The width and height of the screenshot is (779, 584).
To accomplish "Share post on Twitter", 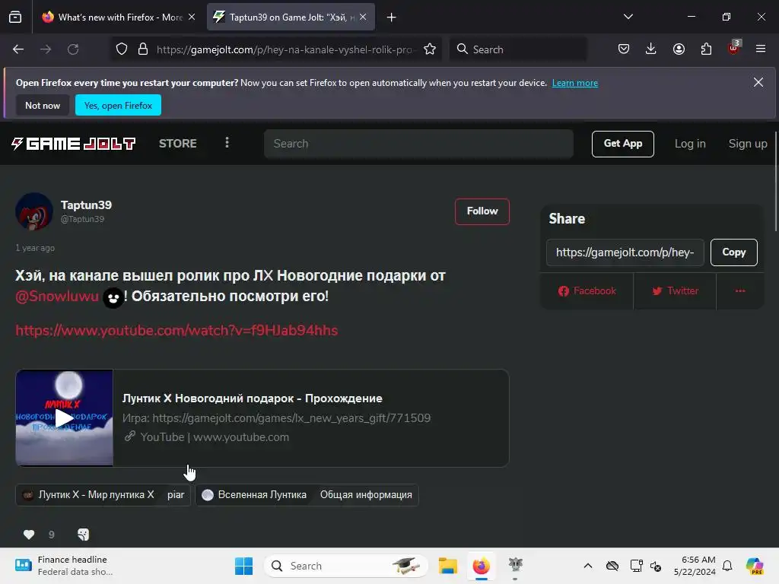I will click(676, 291).
